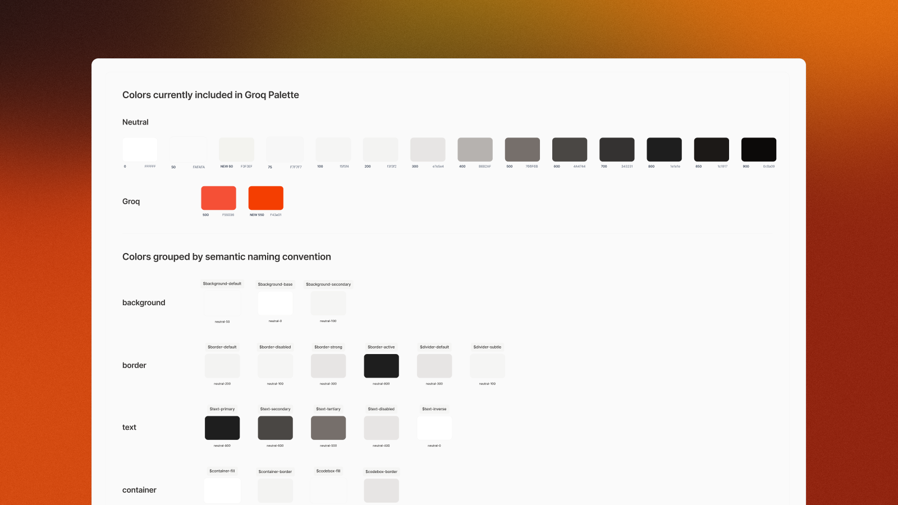Click the Neutral 600 swatch

(569, 150)
